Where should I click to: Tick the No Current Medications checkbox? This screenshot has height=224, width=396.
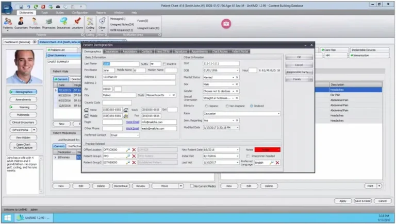[192, 186]
